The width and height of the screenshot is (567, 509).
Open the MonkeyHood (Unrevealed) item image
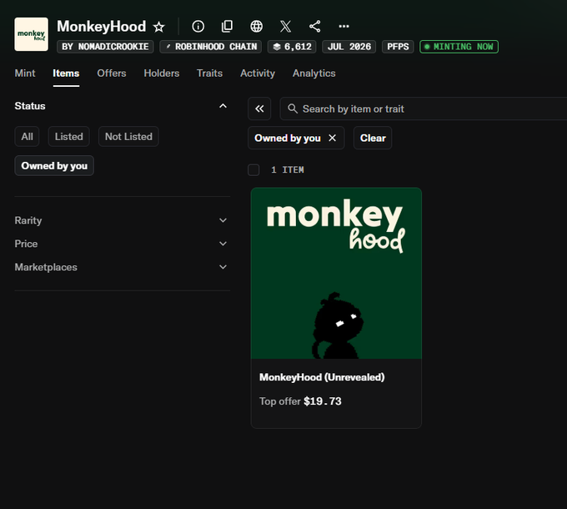[336, 273]
